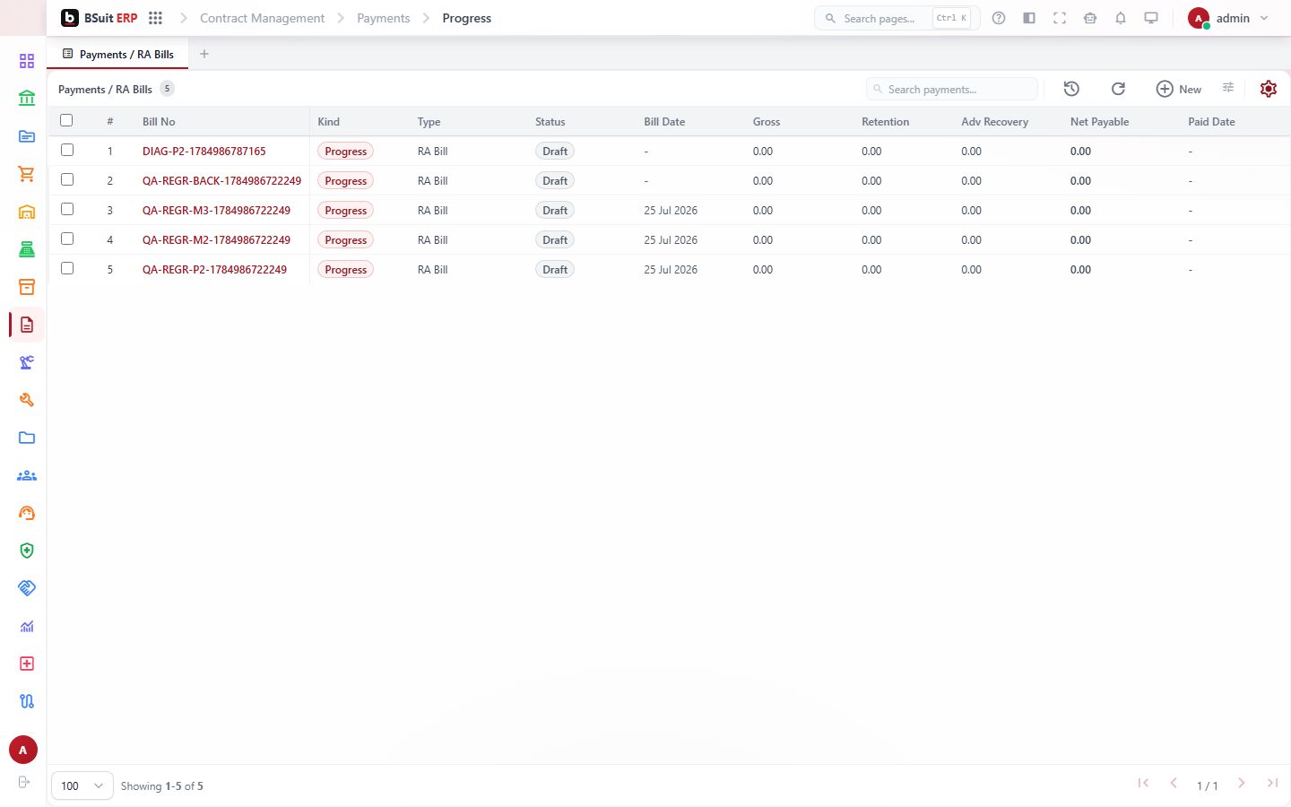Check the box for QA-REGR-M3-1784986722249 row
Viewport: 1291px width, 807px height.
click(x=67, y=209)
